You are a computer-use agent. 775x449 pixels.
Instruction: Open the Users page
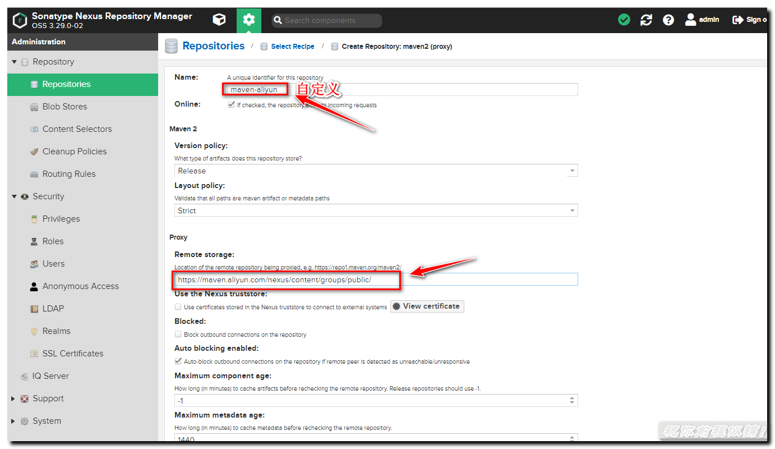pyautogui.click(x=82, y=264)
